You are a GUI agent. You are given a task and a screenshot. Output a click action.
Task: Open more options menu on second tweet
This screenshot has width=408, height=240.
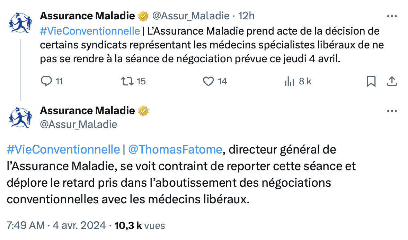coord(392,111)
